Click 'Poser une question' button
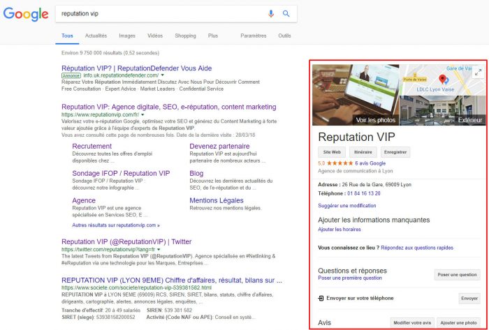The image size is (489, 330). 457,275
